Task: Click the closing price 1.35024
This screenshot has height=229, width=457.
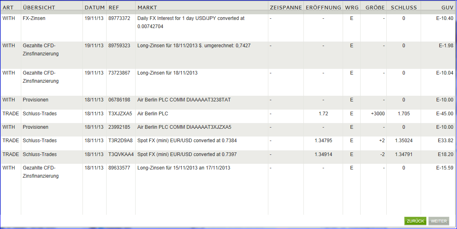Action: (x=403, y=140)
